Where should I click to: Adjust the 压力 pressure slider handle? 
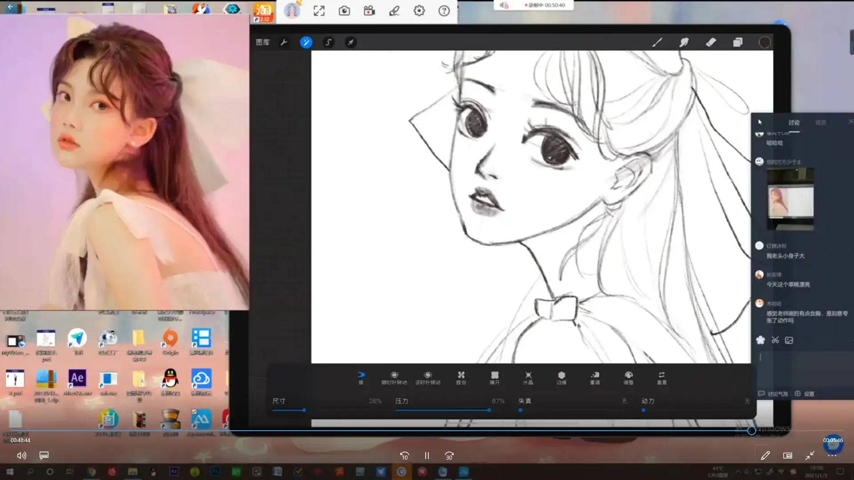(489, 410)
